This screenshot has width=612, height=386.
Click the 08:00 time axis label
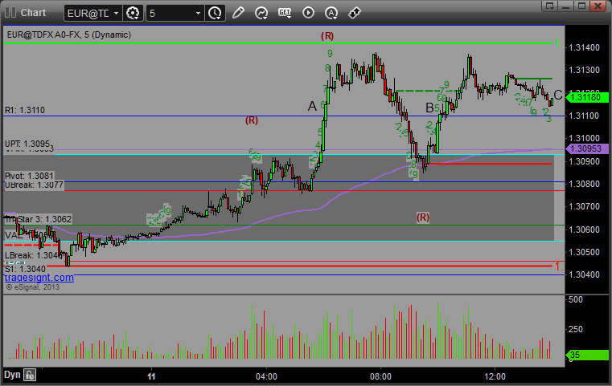pyautogui.click(x=380, y=376)
